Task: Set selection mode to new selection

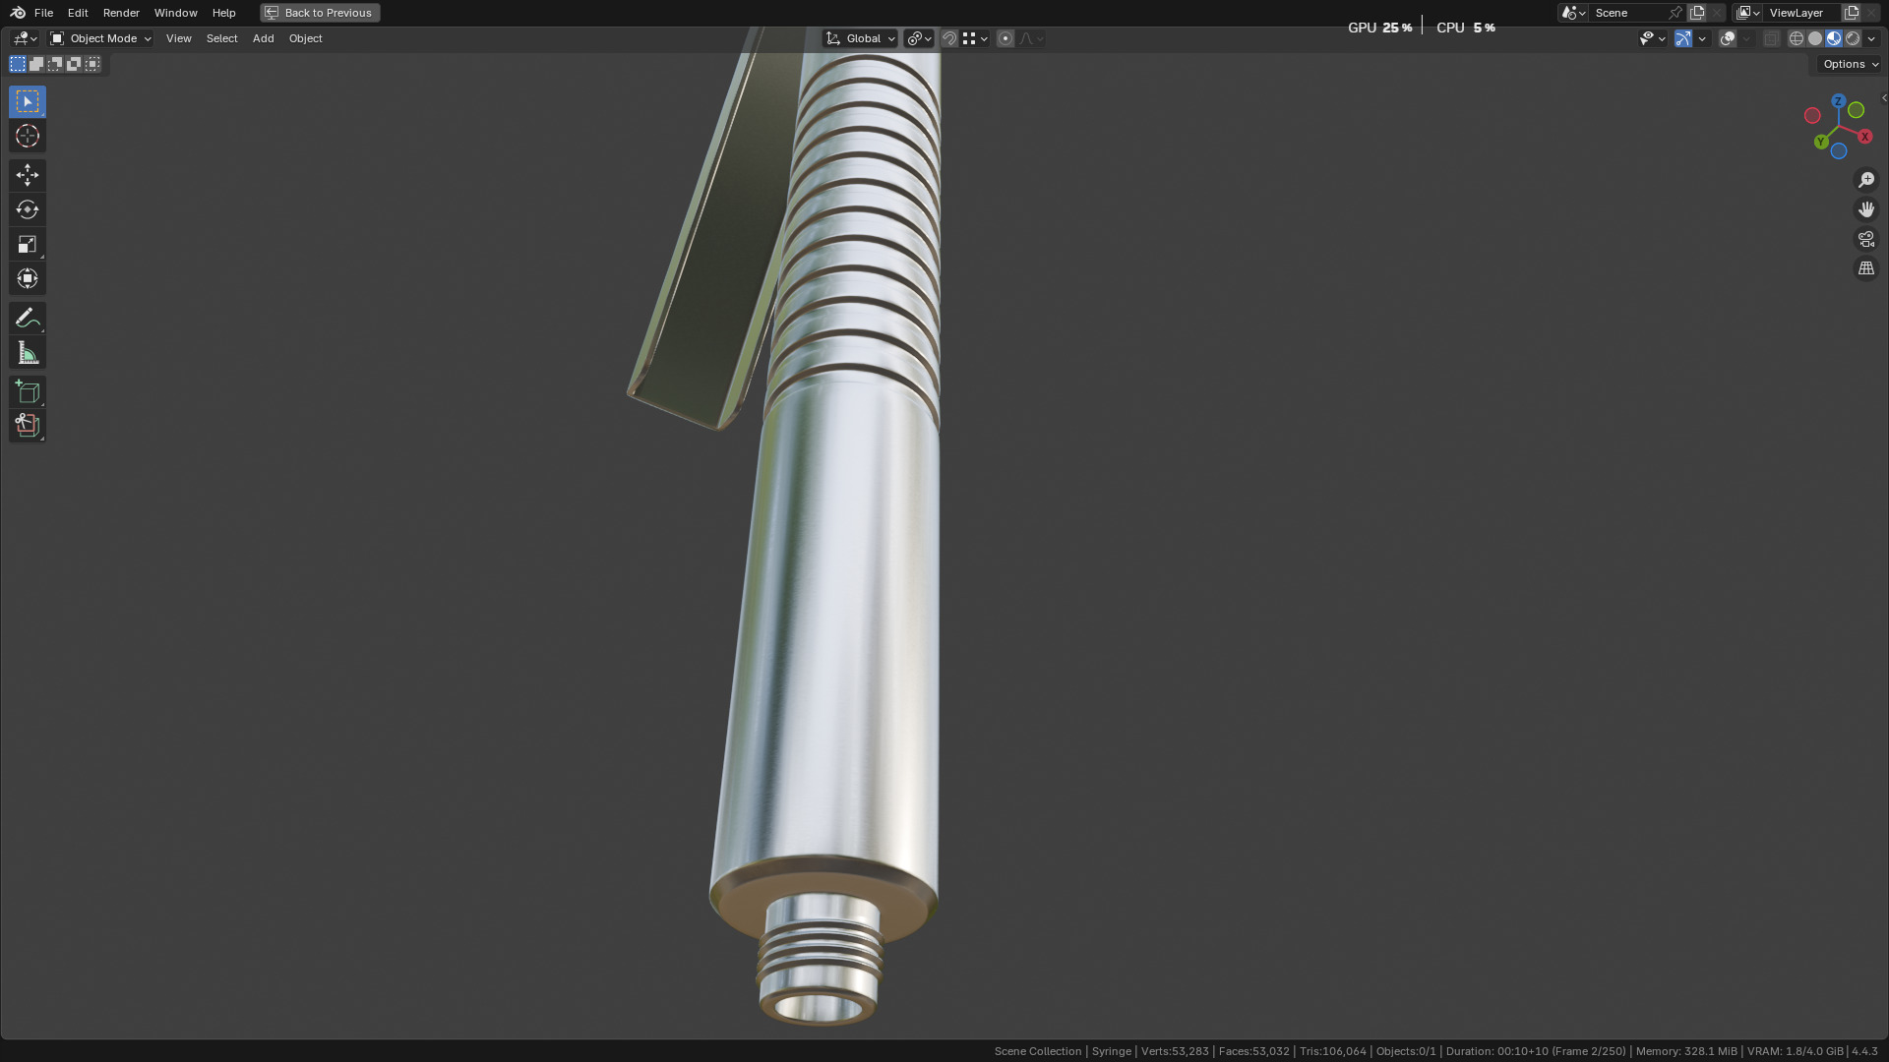Action: pos(18,64)
